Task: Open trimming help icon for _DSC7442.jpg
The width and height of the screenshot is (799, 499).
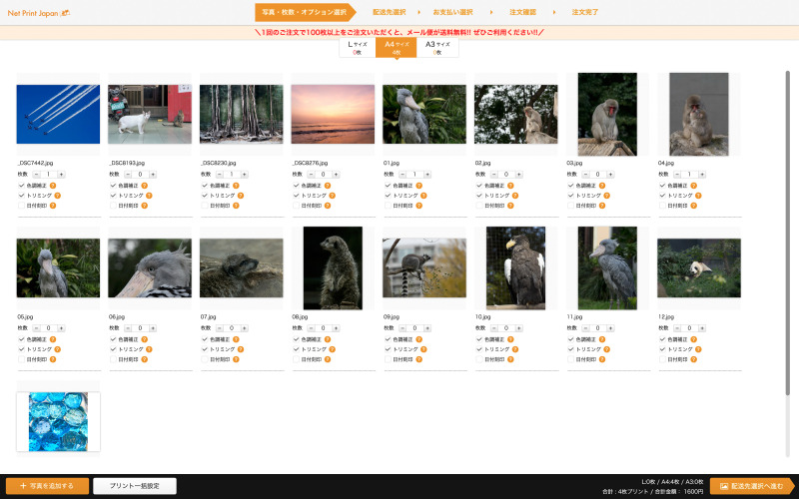Action: pos(58,196)
